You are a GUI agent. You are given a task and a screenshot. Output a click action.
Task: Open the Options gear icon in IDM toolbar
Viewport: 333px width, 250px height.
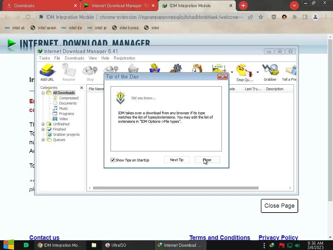click(176, 68)
